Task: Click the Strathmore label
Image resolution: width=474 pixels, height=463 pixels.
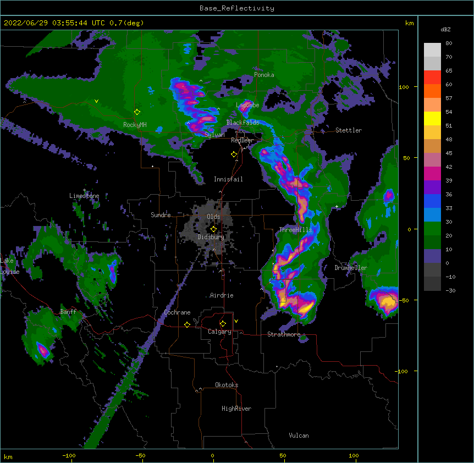Action: (x=284, y=334)
